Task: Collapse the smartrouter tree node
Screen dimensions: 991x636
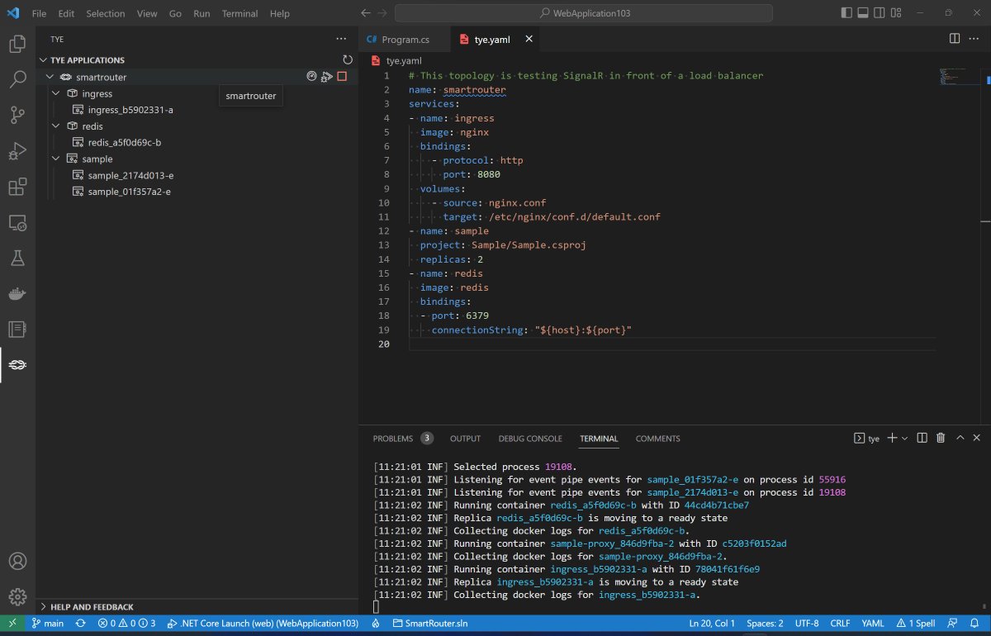Action: tap(50, 77)
